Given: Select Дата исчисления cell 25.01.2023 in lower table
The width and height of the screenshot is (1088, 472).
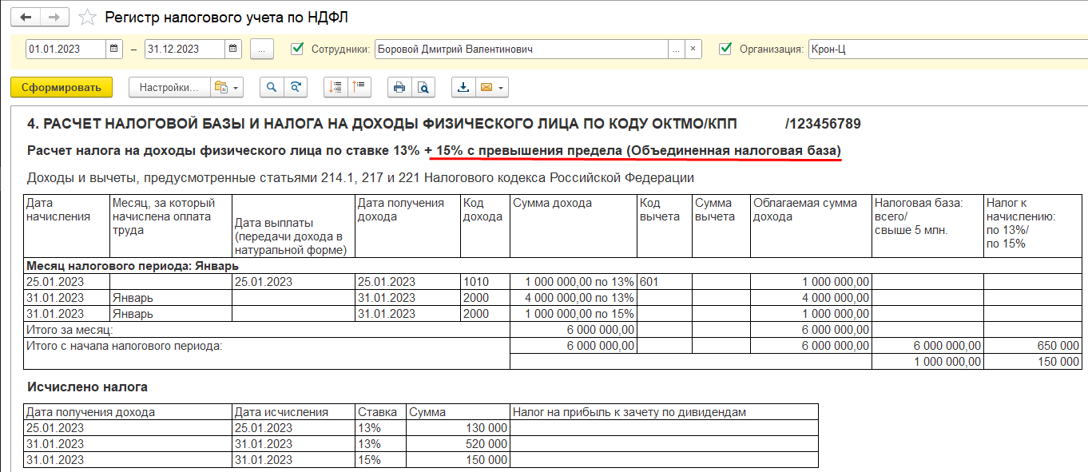Looking at the screenshot, I should pos(293,428).
